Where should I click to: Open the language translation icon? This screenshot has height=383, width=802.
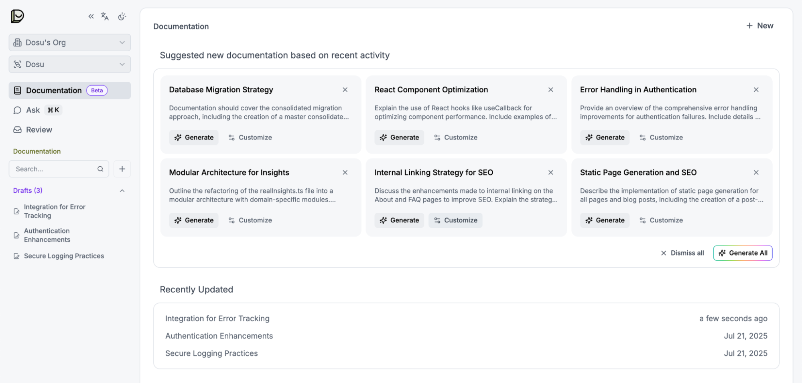(105, 16)
